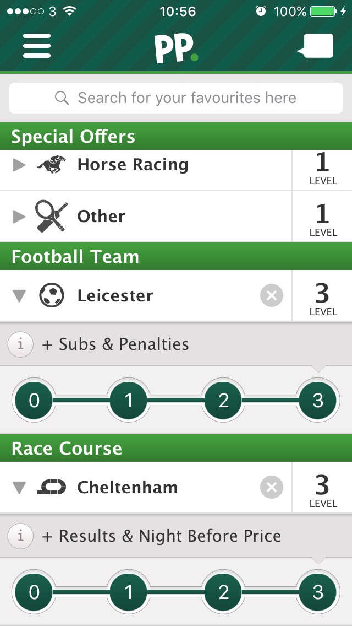This screenshot has width=352, height=626.
Task: Tap the Cheltenham race course icon
Action: pyautogui.click(x=52, y=488)
